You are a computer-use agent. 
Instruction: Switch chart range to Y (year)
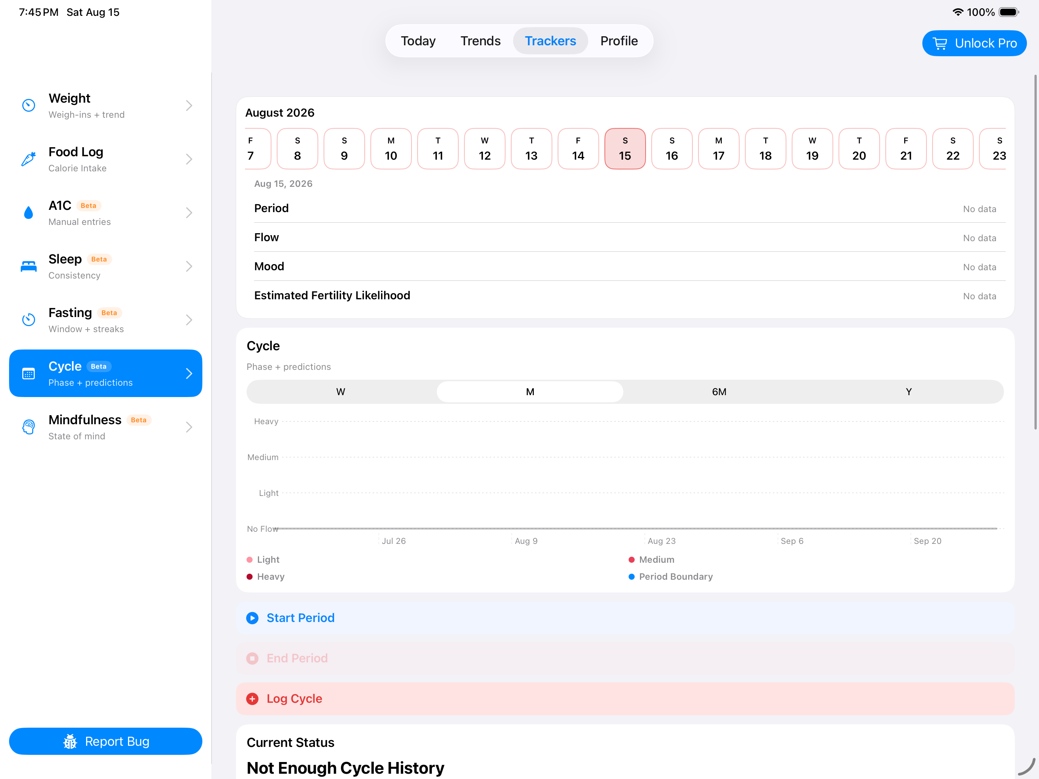tap(908, 392)
